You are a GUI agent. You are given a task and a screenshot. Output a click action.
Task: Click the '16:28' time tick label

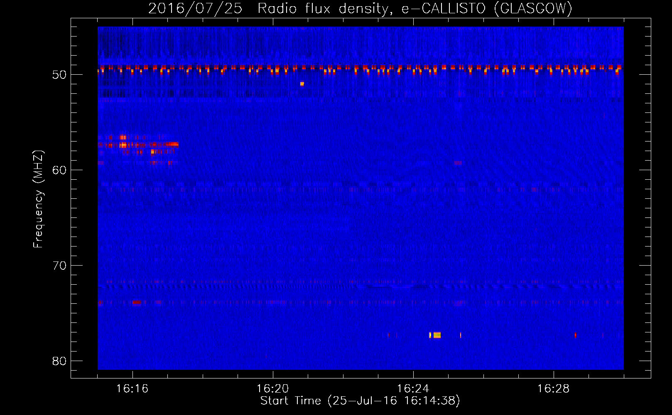click(553, 389)
